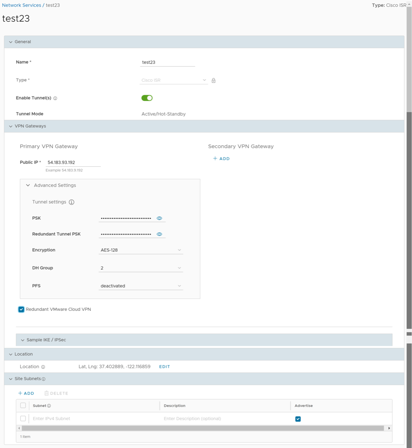Image resolution: width=412 pixels, height=448 pixels.
Task: Show the Redundant Tunnel PSK value
Action: click(x=159, y=234)
